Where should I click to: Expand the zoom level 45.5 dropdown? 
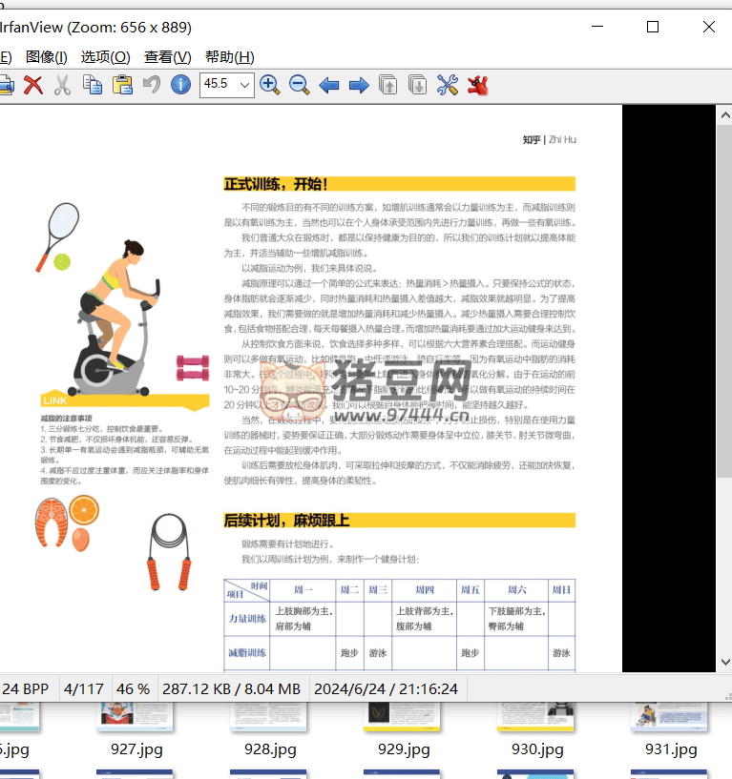pos(244,85)
